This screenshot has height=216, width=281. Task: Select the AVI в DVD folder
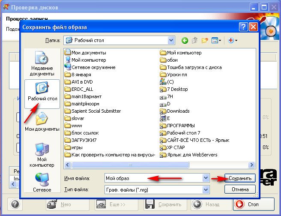[79, 82]
